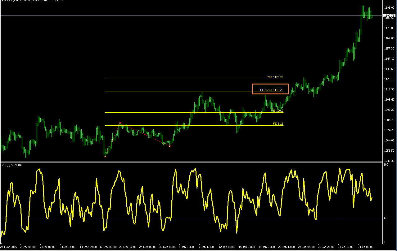Click the 1178.00 price scale value
The height and width of the screenshot is (251, 397).
389,28
